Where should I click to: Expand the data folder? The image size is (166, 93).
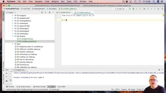point(13,44)
